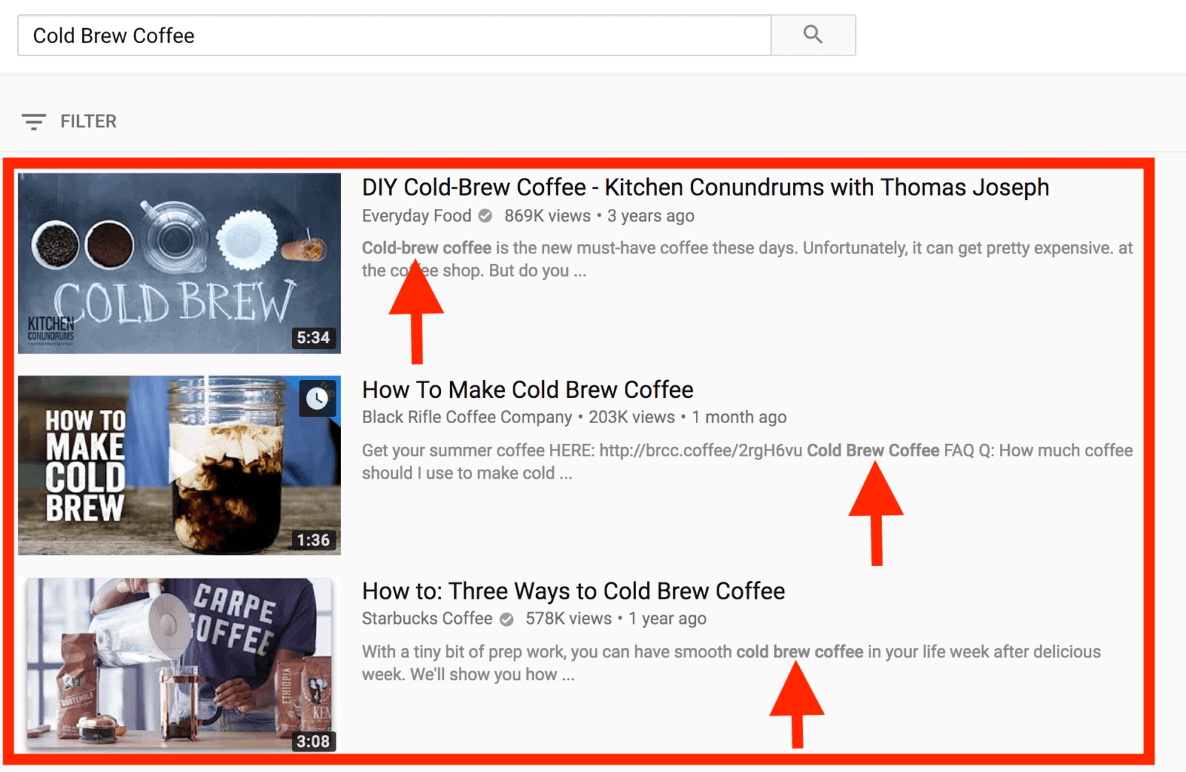
Task: Toggle Watch Later on the mason jar thumbnail
Action: pyautogui.click(x=317, y=399)
